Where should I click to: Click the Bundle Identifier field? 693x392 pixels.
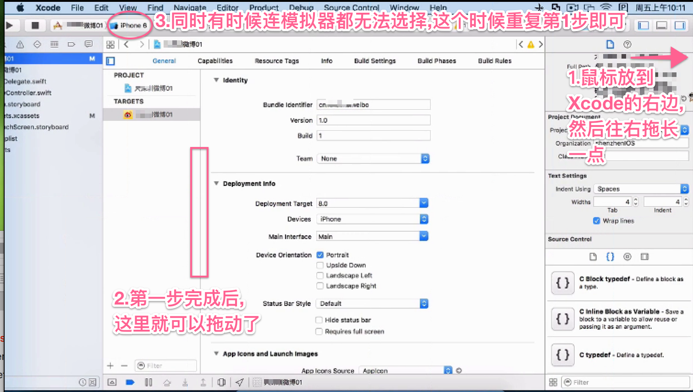pos(374,105)
